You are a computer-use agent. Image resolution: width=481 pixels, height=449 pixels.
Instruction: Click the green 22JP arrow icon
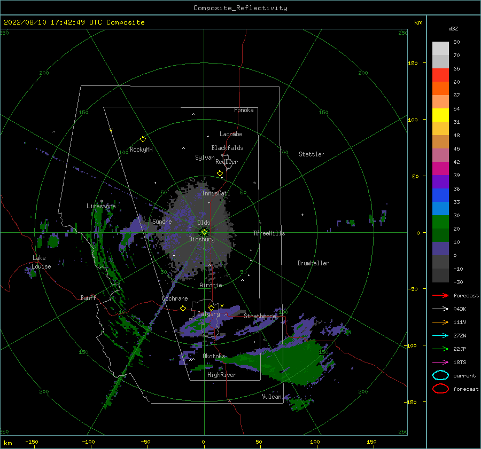[440, 349]
